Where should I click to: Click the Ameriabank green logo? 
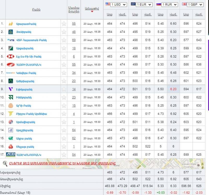click(11, 81)
